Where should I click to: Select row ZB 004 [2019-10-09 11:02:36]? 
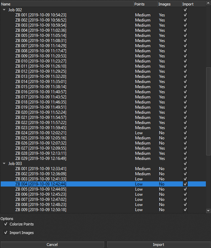[103, 30]
